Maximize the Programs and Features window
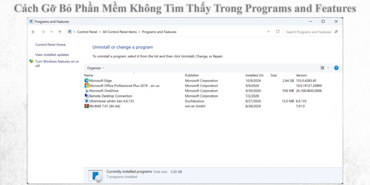Viewport: 370px width, 185px height. coord(323,21)
